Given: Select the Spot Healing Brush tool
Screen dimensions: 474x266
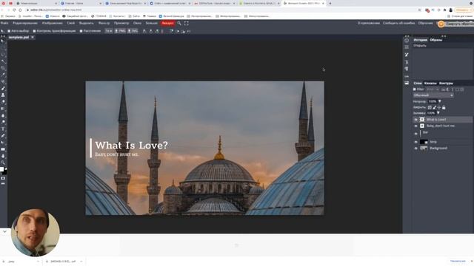Looking at the screenshot, I should (3, 81).
